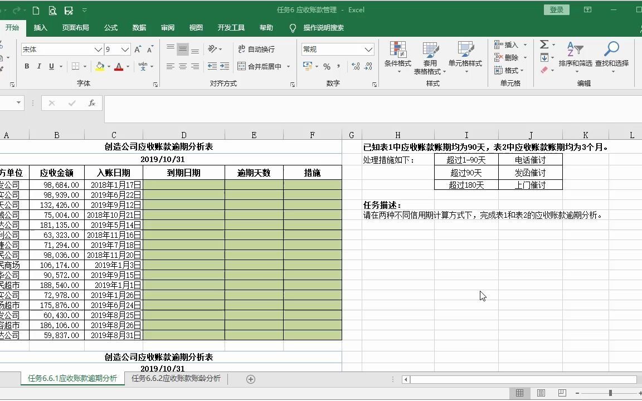Screen dimensions: 642x401
Task: Decrease indent icon
Action: pyautogui.click(x=212, y=66)
